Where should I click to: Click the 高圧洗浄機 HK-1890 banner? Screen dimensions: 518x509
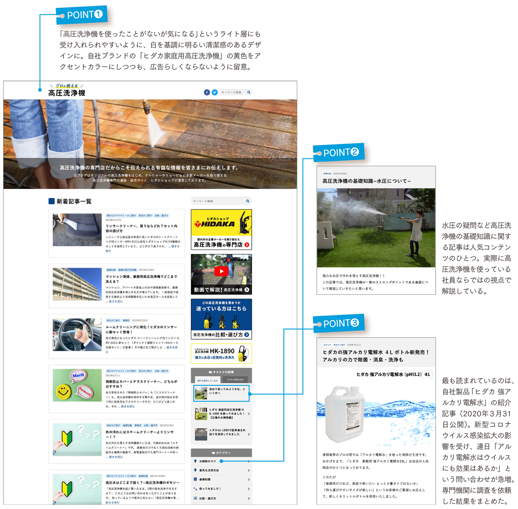[221, 353]
